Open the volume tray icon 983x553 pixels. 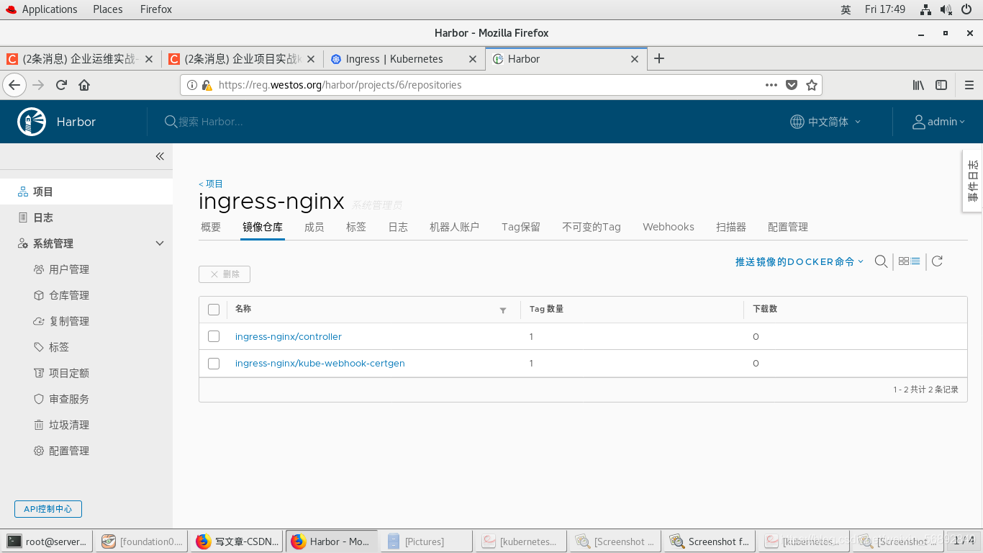pyautogui.click(x=946, y=9)
